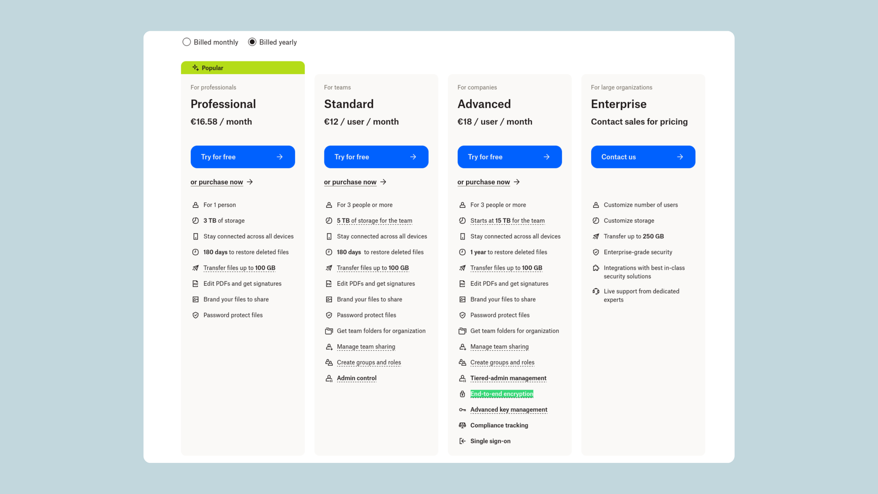This screenshot has height=494, width=878.
Task: Click the headset icon beside "Live support from dedicated experts"
Action: pos(596,291)
